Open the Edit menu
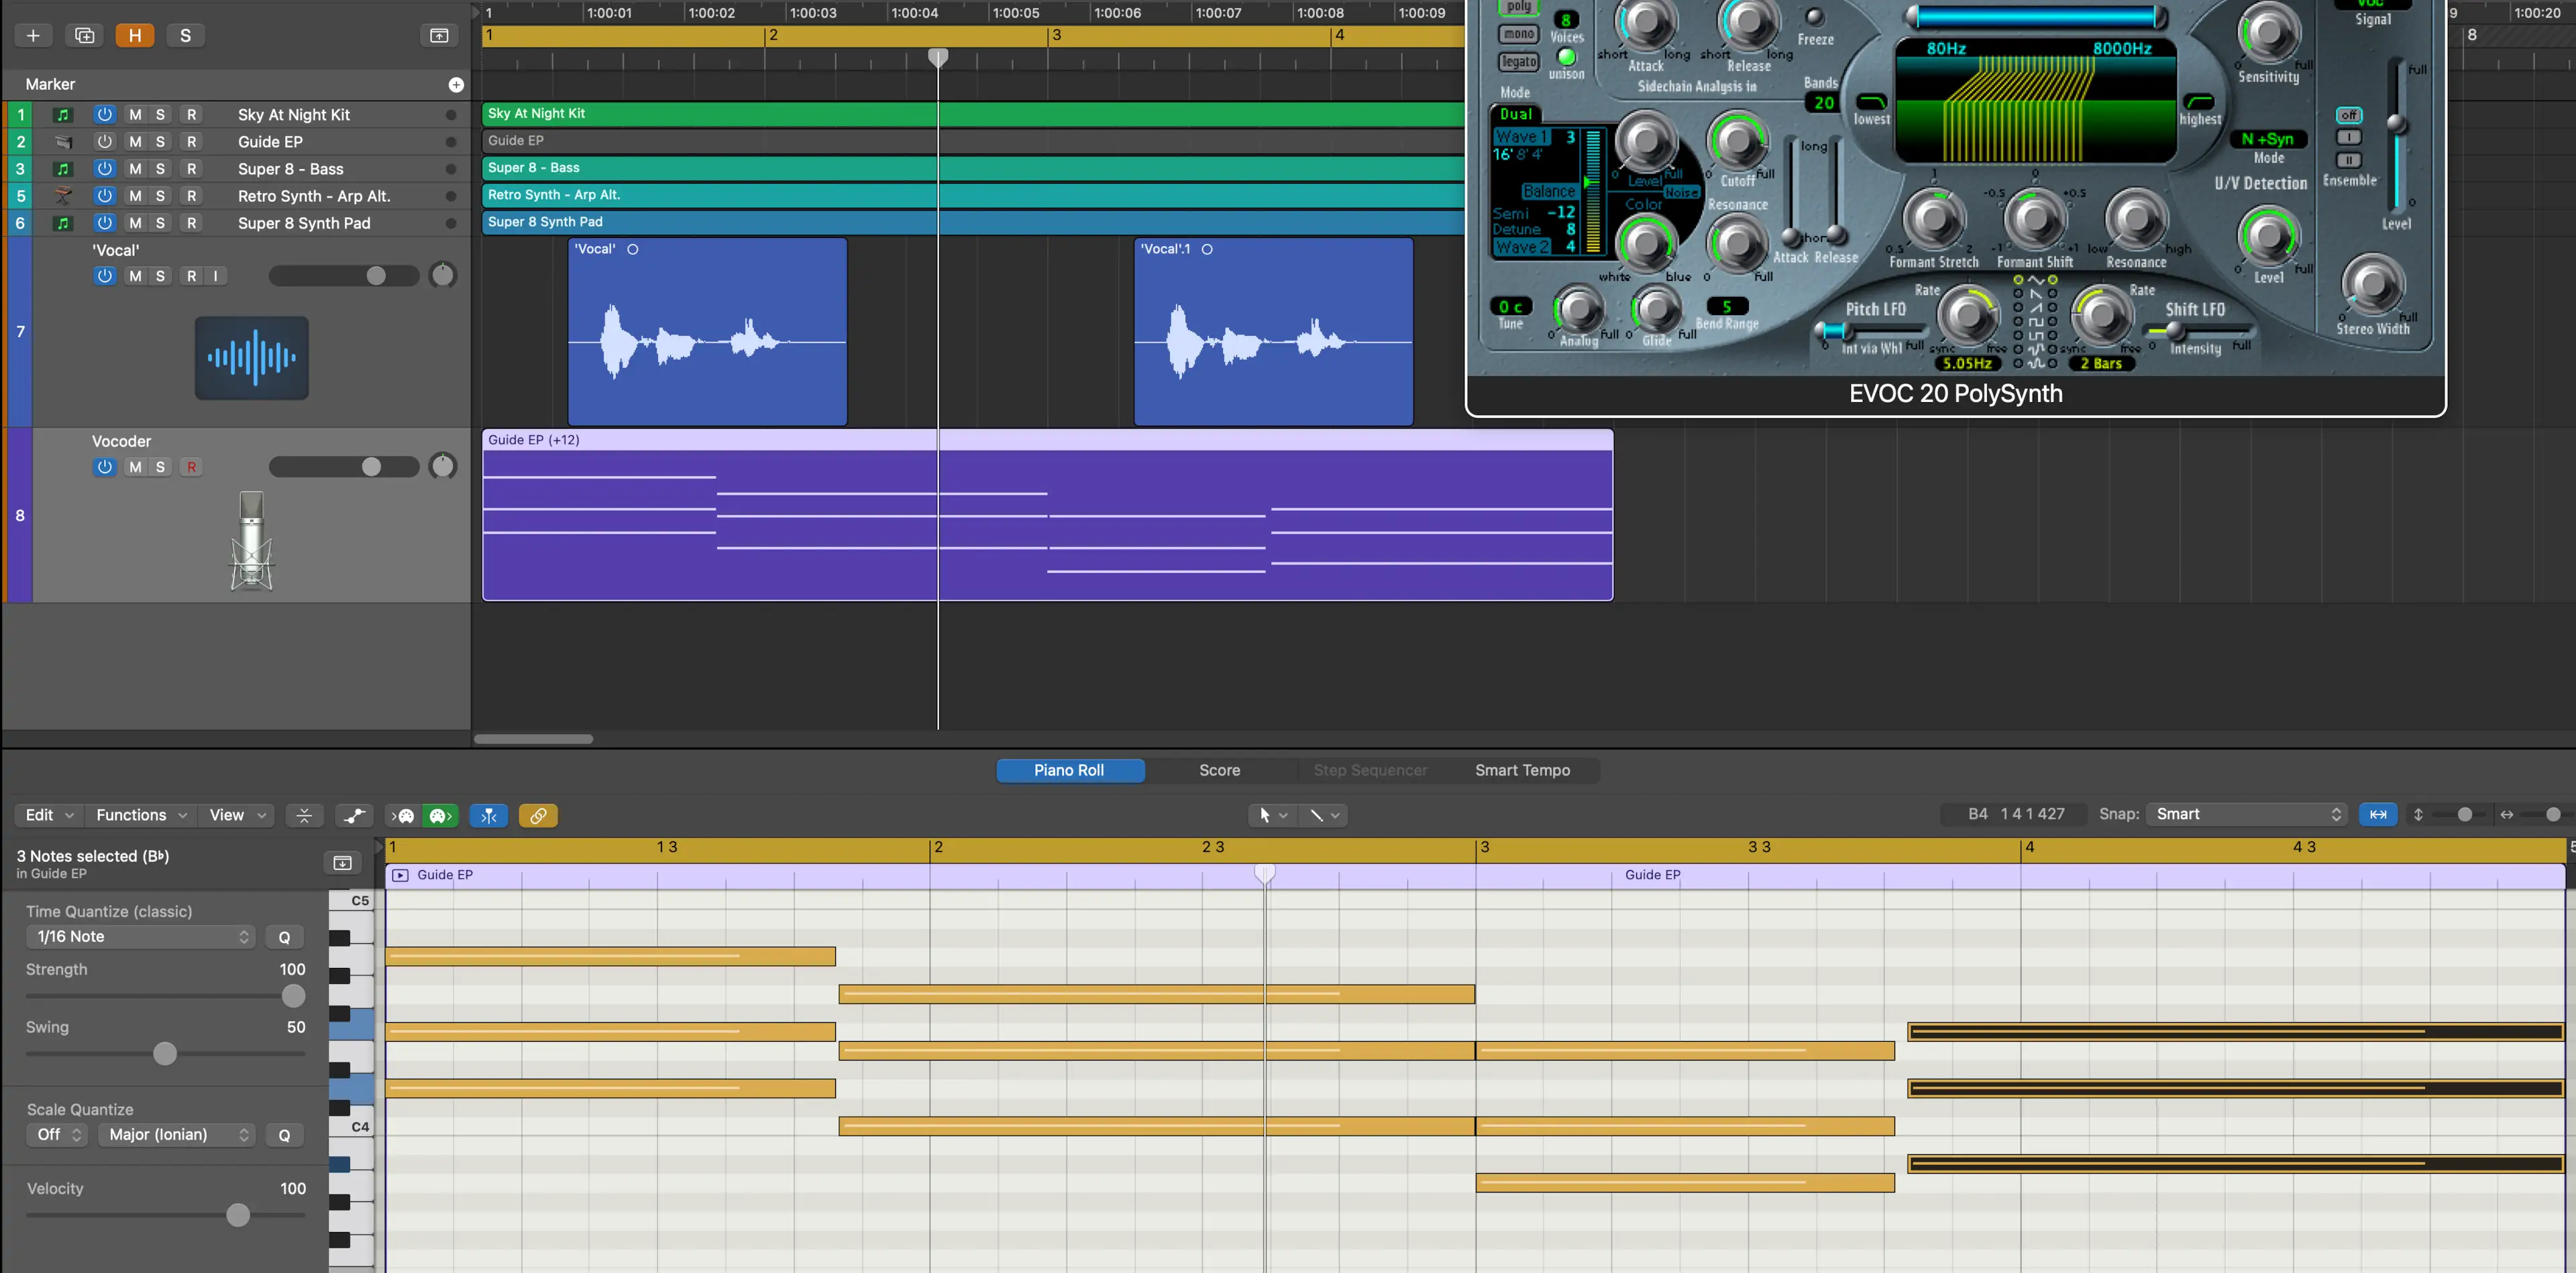This screenshot has width=2576, height=1273. (44, 814)
